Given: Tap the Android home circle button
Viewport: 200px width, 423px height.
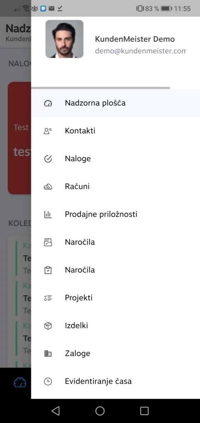Looking at the screenshot, I should 100,411.
